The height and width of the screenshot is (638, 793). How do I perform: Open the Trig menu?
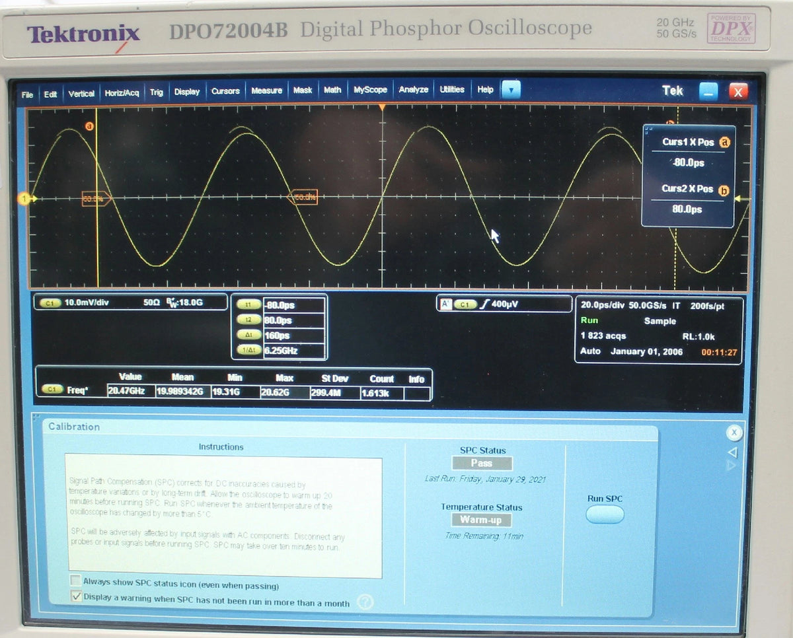click(x=156, y=92)
